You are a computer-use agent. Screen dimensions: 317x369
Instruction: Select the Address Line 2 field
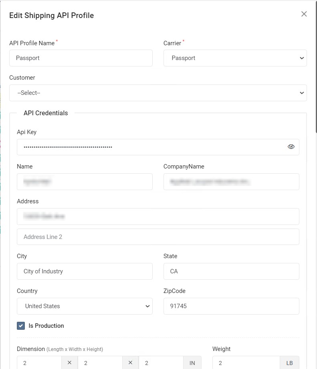coord(158,237)
